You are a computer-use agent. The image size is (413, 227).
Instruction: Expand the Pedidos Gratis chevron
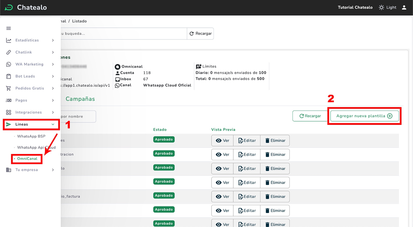click(53, 89)
